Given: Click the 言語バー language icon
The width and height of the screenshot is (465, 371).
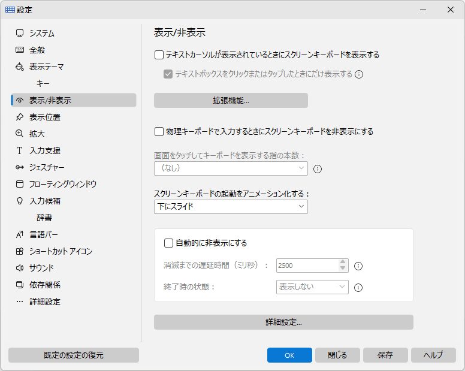Looking at the screenshot, I should point(20,234).
